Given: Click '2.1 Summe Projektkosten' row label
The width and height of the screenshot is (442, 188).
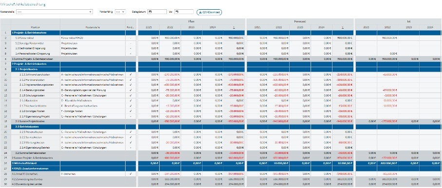Looking at the screenshot, I should pyautogui.click(x=30, y=121).
